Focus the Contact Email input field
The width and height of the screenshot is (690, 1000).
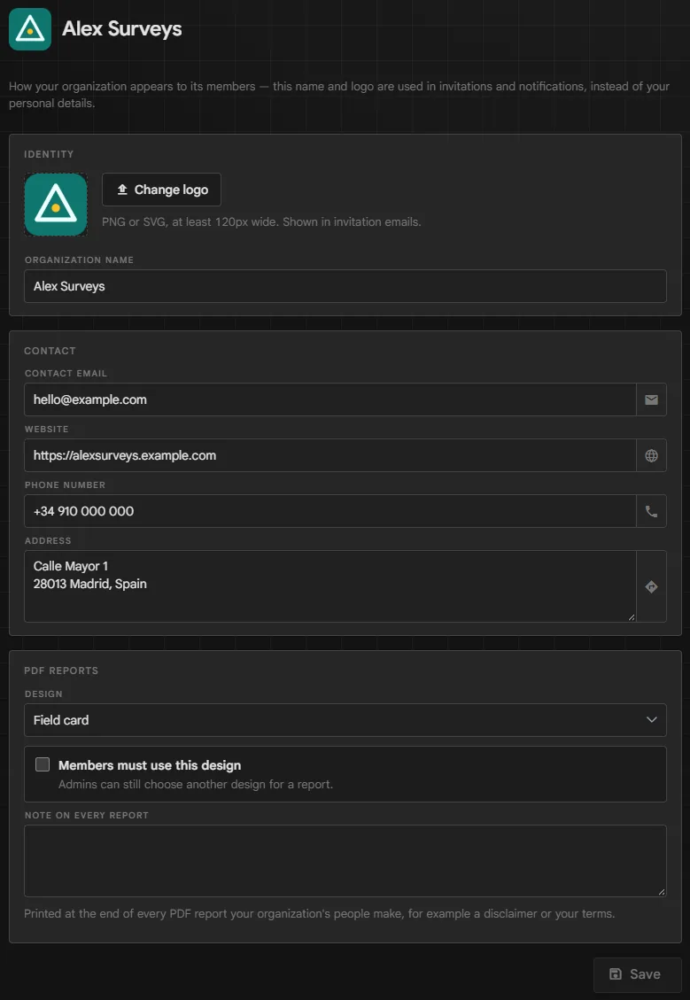(x=330, y=399)
